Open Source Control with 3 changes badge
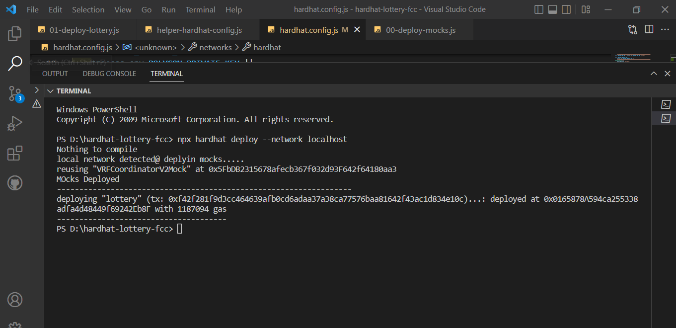Image resolution: width=676 pixels, height=328 pixels. pyautogui.click(x=15, y=93)
